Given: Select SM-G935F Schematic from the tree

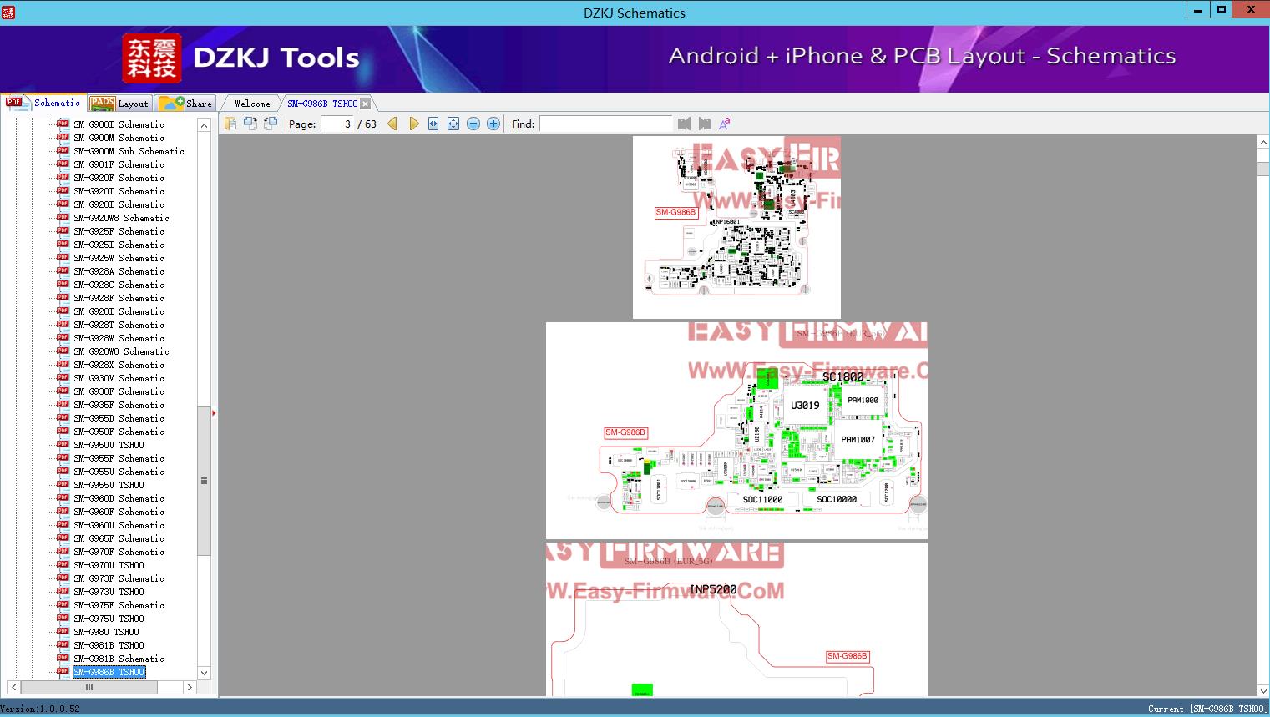Looking at the screenshot, I should tap(119, 405).
